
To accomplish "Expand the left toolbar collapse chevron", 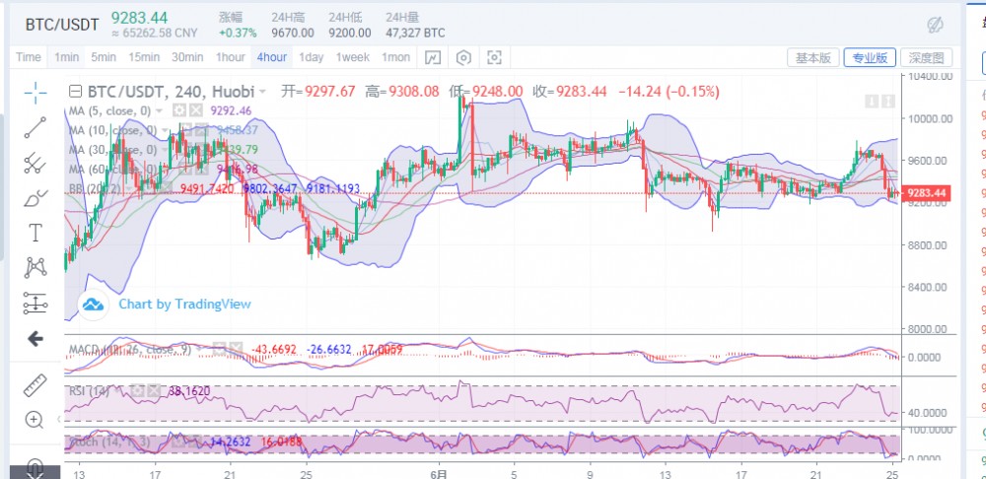I will [x=59, y=419].
